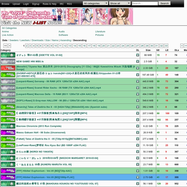Download Macross Chronicle 2013 Run Complete
Viewport: 187px width, 187px height.
[138, 126]
